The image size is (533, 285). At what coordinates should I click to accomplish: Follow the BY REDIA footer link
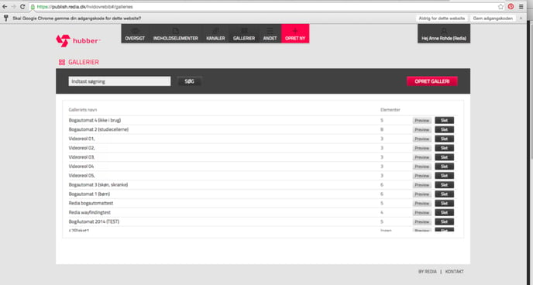pos(428,271)
